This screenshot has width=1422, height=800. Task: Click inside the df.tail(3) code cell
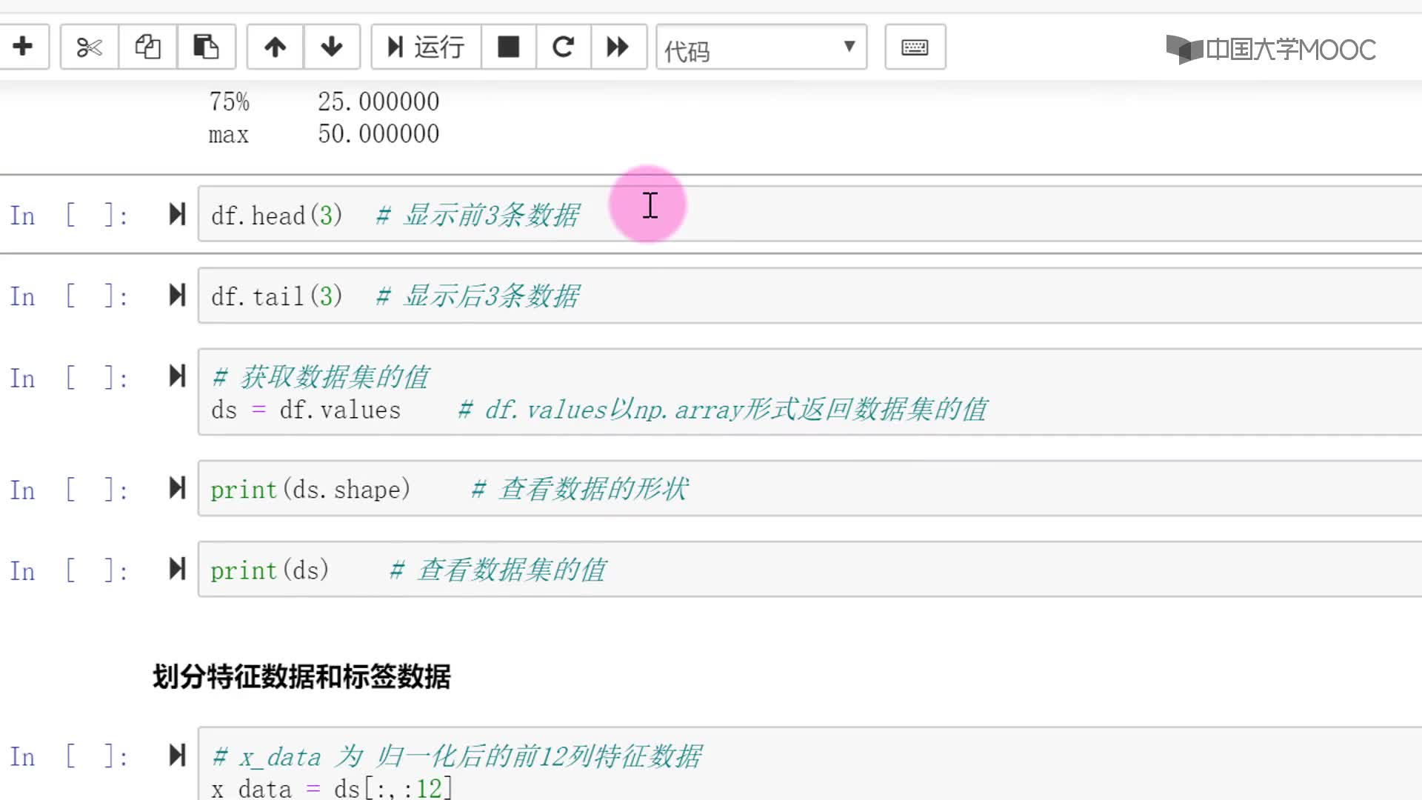[810, 296]
